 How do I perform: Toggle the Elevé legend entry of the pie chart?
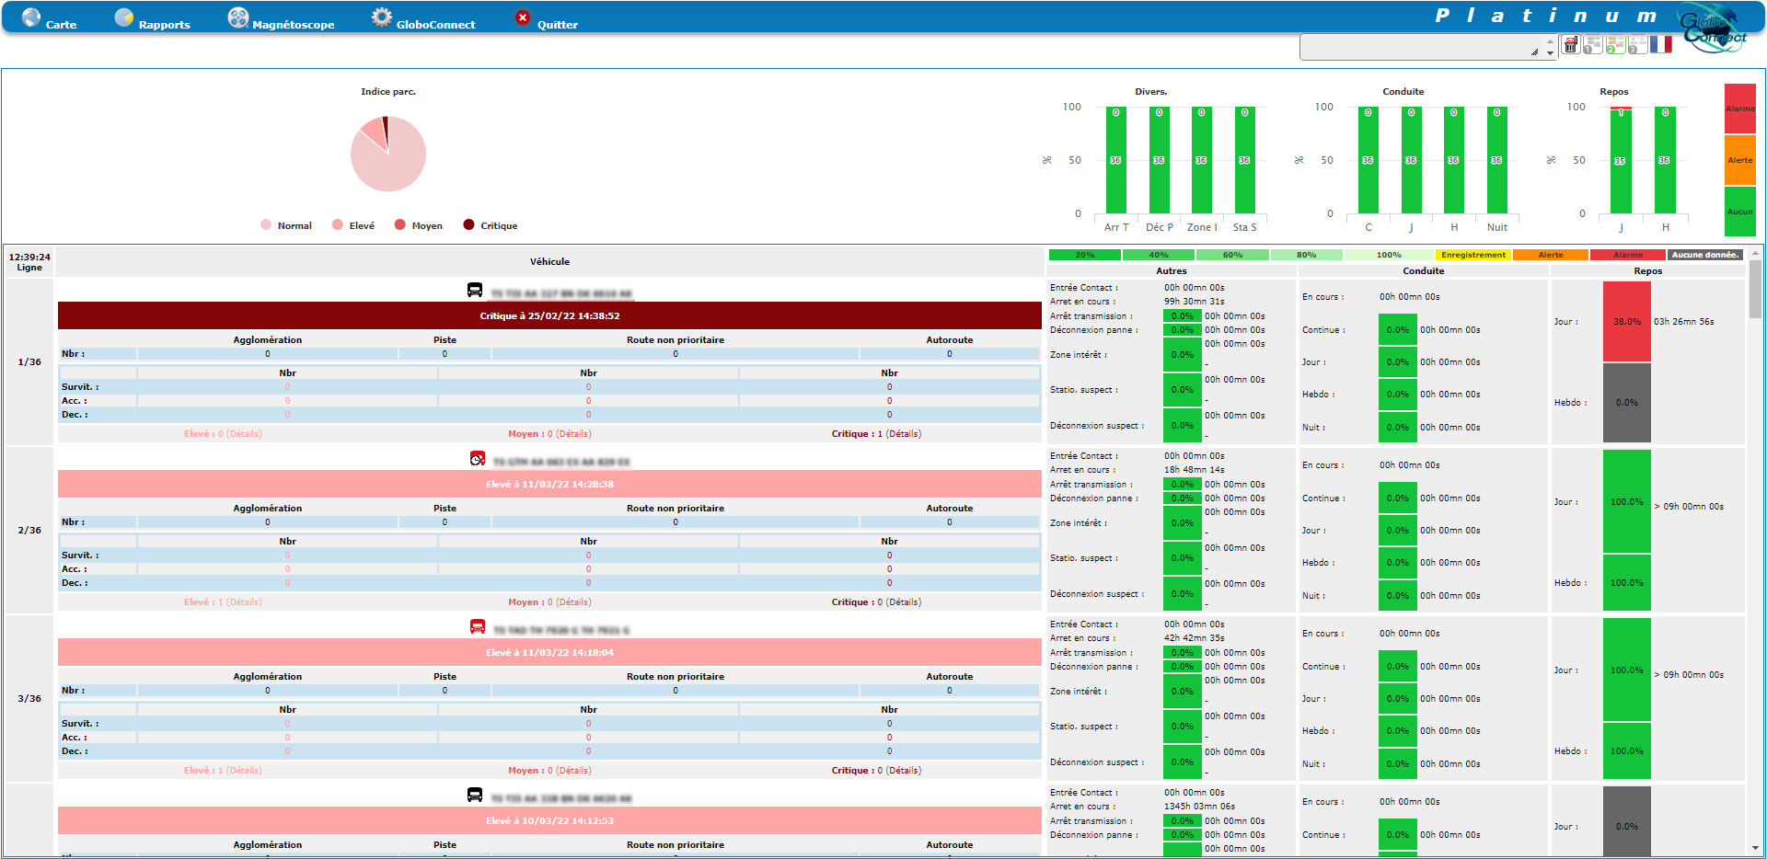point(353,225)
